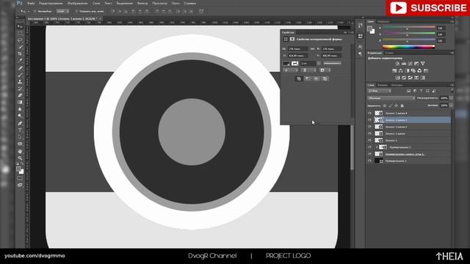Select the Crop tool
470x264 pixels.
(20, 54)
